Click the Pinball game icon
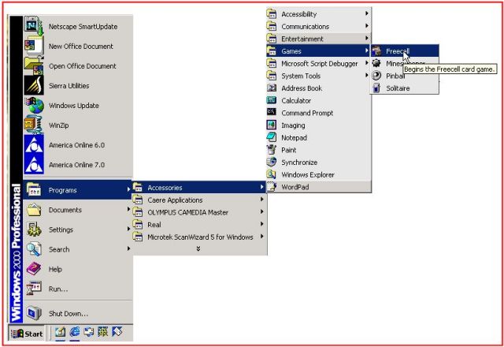The height and width of the screenshot is (347, 504). pyautogui.click(x=377, y=76)
